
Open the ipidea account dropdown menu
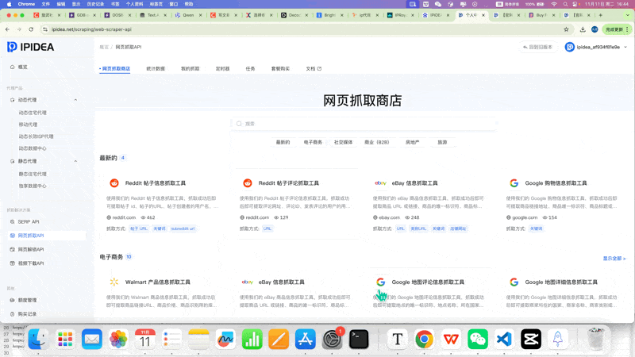597,47
